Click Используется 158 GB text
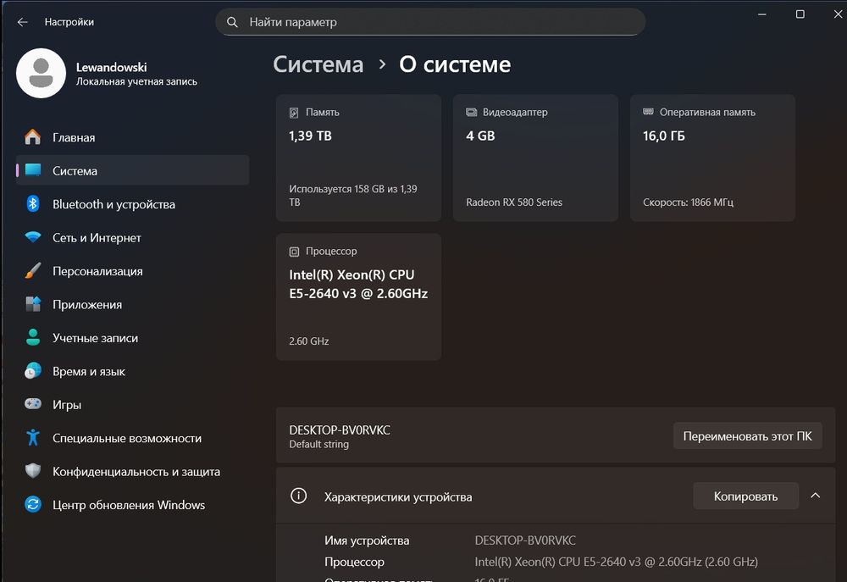The width and height of the screenshot is (847, 582). pos(352,195)
